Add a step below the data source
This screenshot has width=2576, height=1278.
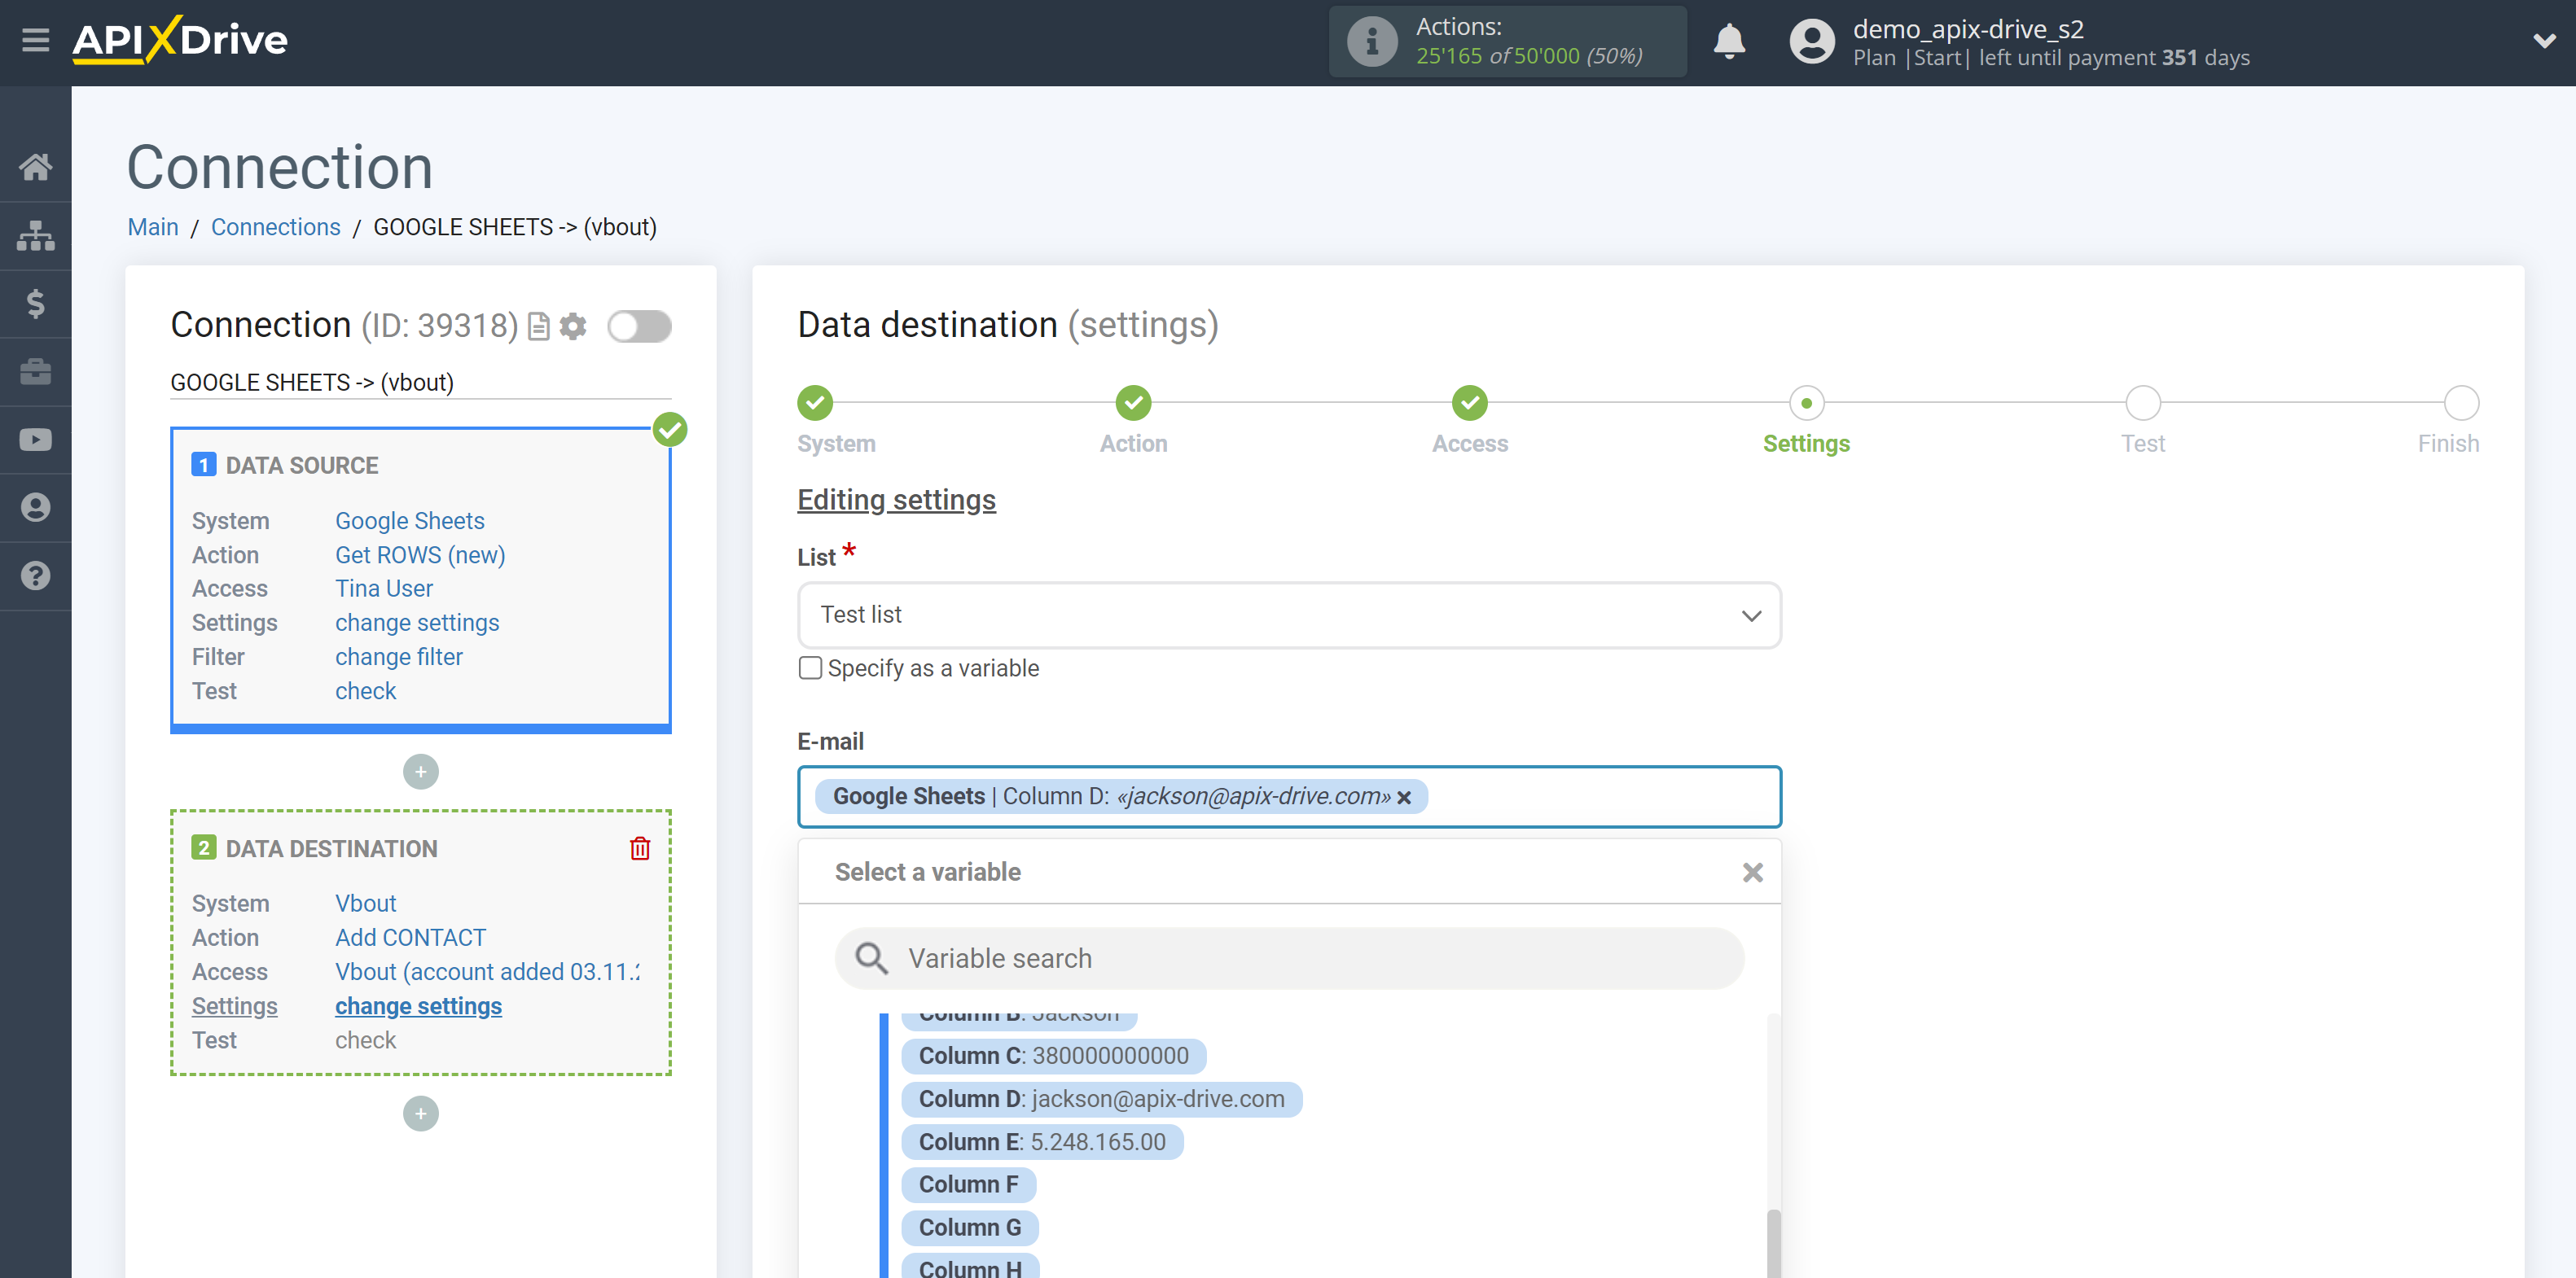pos(420,772)
